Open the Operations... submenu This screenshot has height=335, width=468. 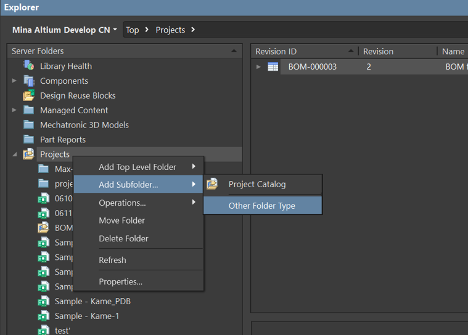pos(139,203)
